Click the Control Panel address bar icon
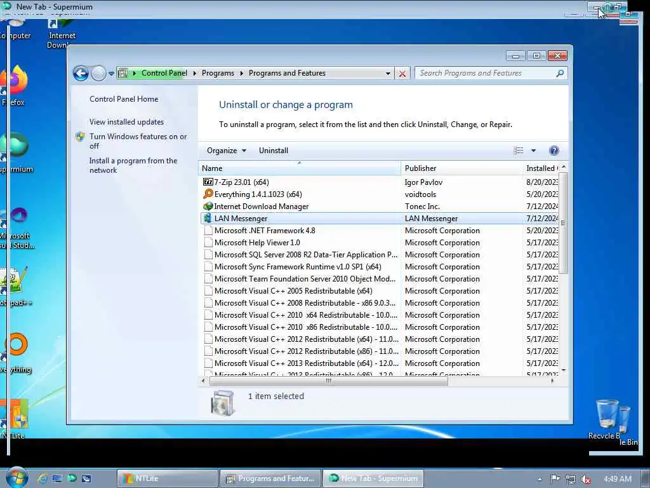 pyautogui.click(x=123, y=74)
